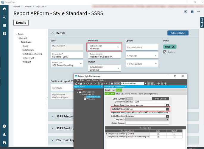Save the report style with disk icon
Image resolution: width=204 pixels, height=149 pixels.
tap(192, 11)
